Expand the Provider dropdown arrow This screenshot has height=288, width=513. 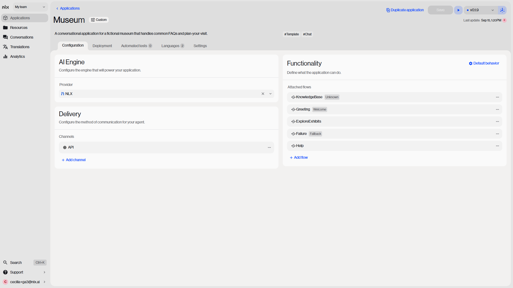(270, 94)
